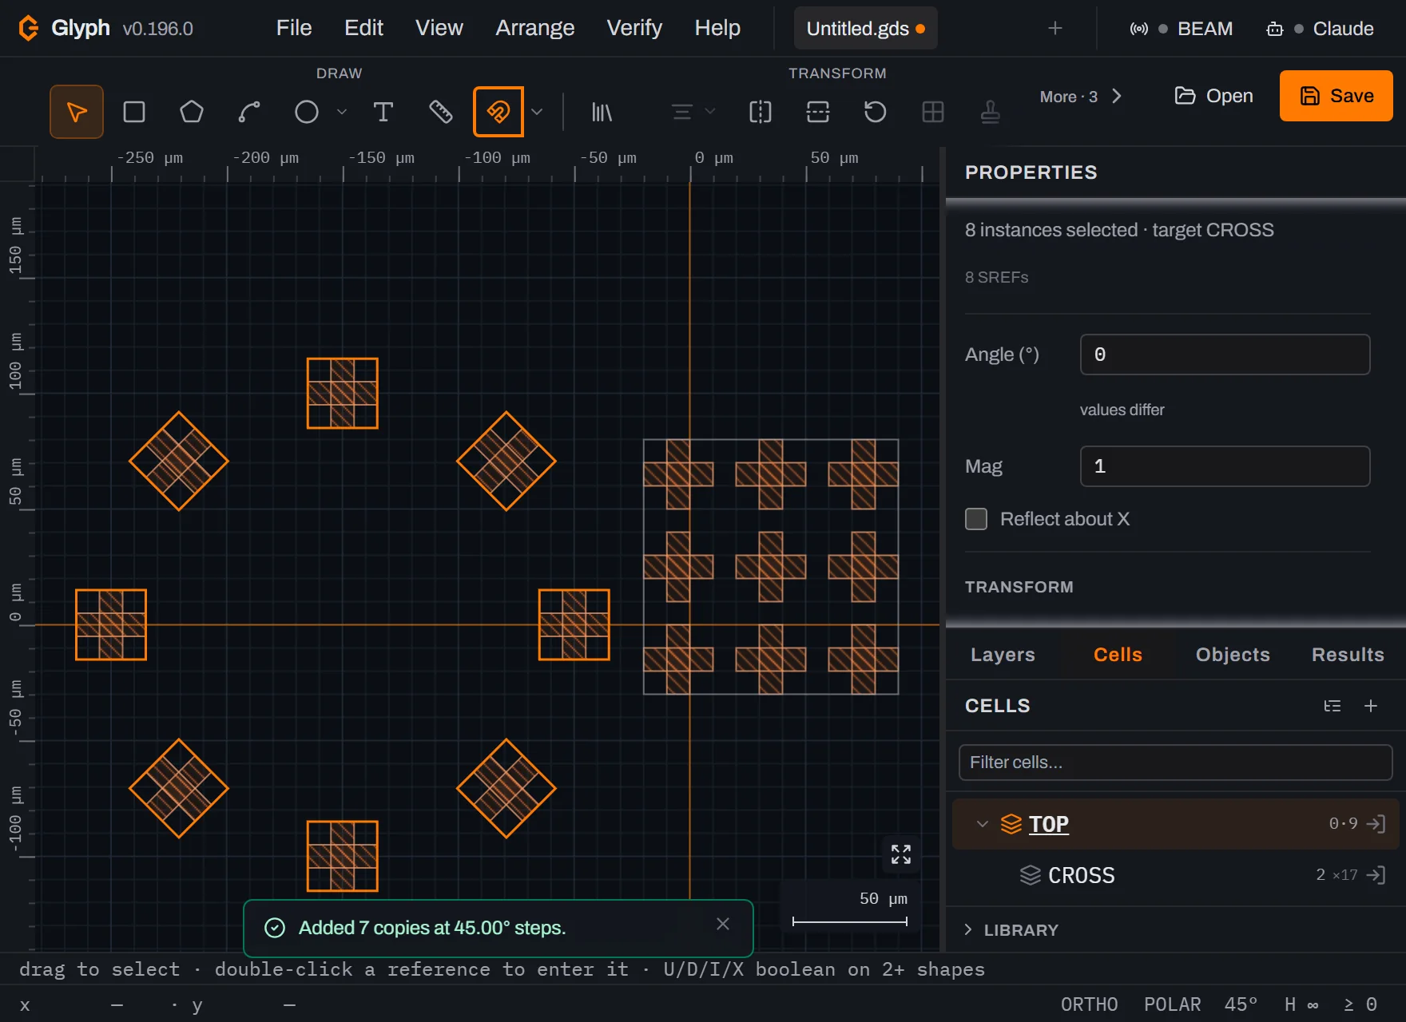This screenshot has width=1406, height=1022.
Task: Enter the CROSS cell via arrow icon
Action: (1376, 875)
